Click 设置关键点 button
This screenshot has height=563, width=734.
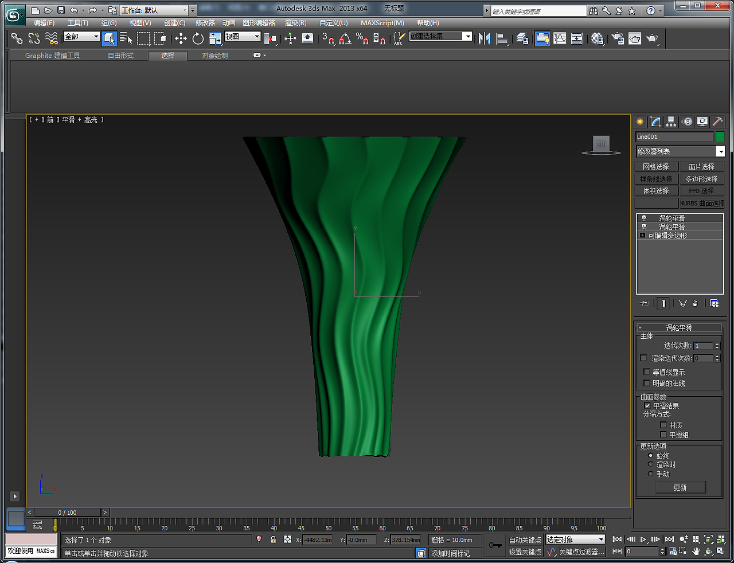(525, 552)
